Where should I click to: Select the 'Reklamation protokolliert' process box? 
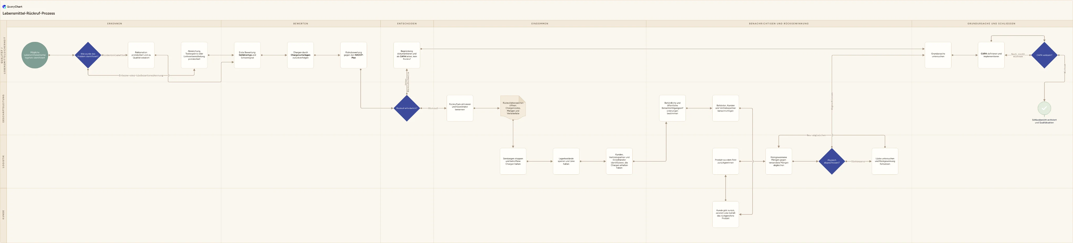[141, 55]
